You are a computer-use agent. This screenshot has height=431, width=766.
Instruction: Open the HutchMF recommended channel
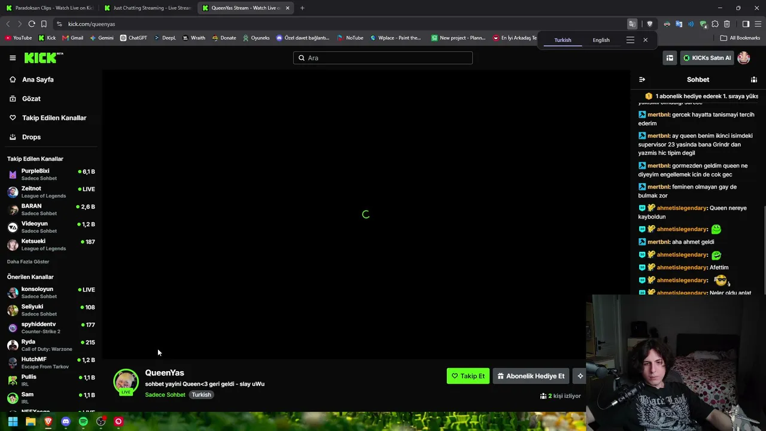coord(51,362)
